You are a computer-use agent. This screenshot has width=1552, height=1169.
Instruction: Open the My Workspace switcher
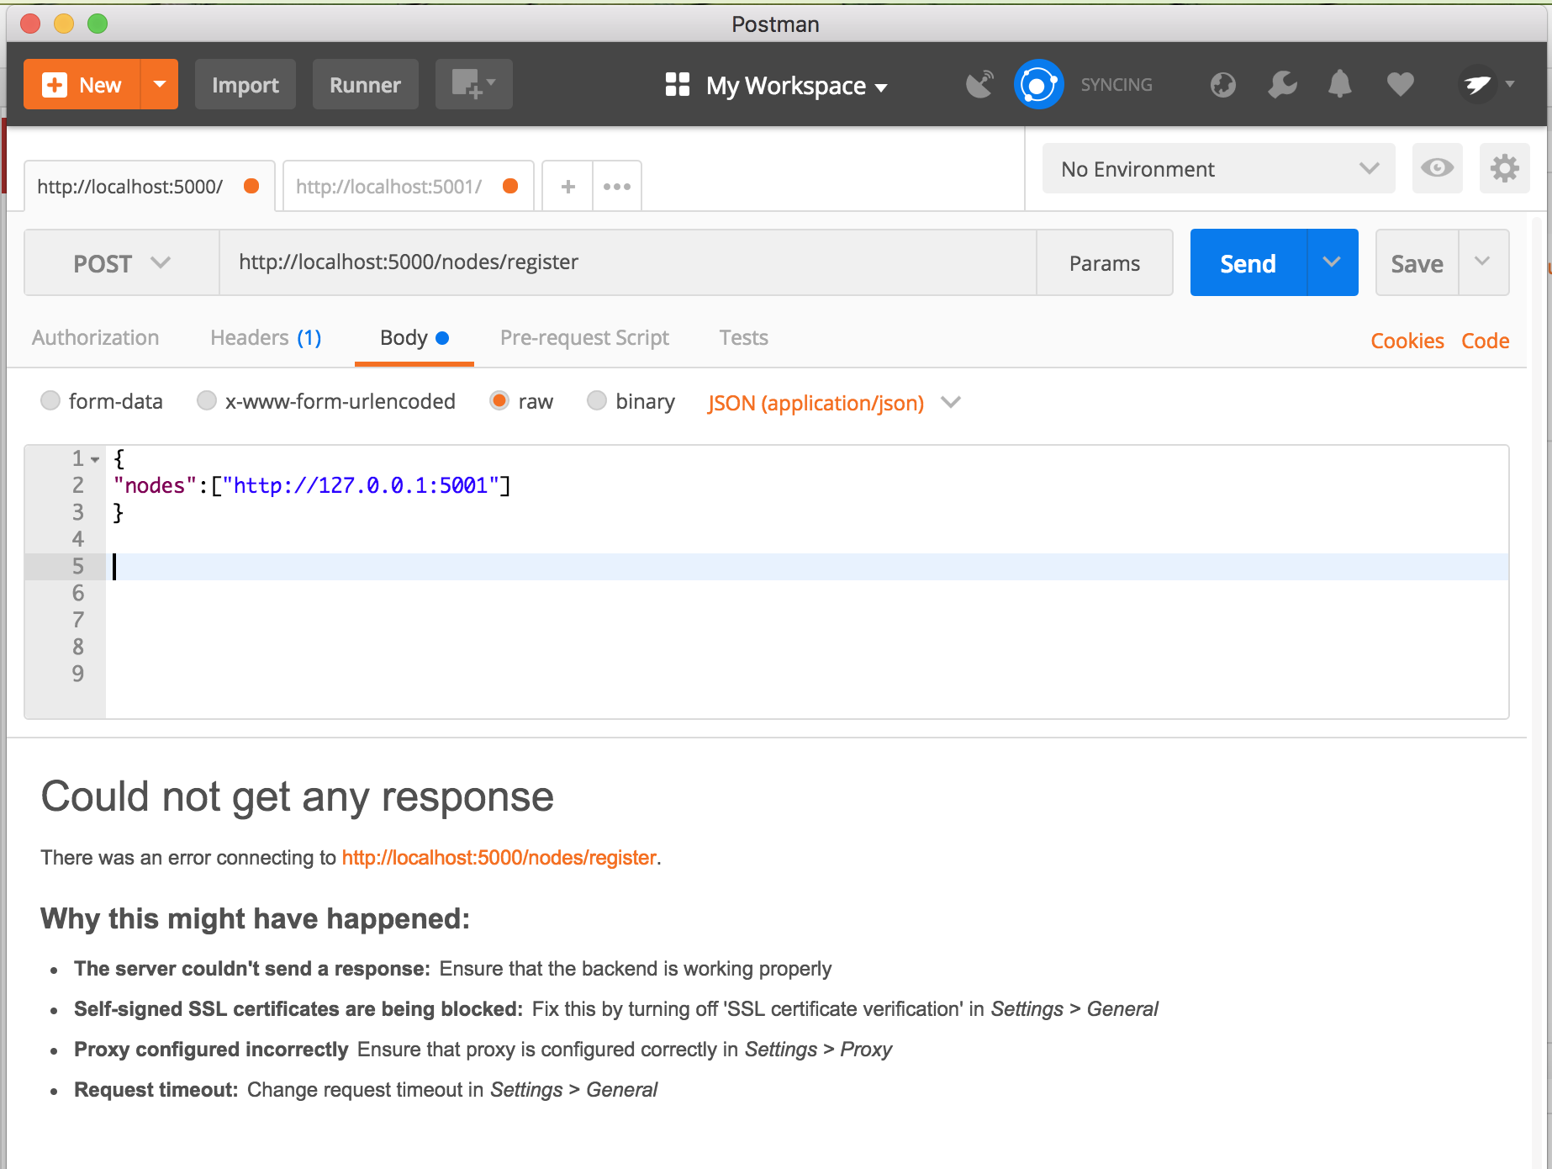point(795,86)
